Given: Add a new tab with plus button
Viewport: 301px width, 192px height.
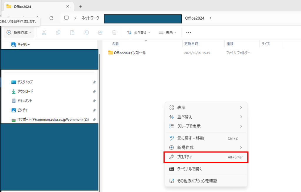Looking at the screenshot, I should click(81, 6).
